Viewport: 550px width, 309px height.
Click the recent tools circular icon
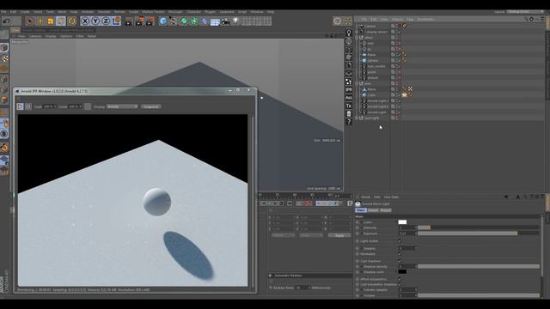coord(72,21)
